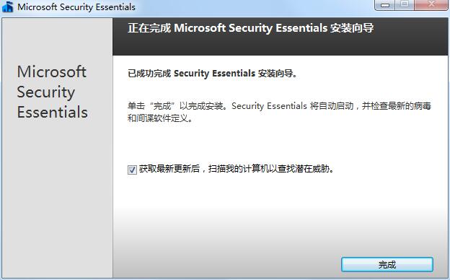Screen dimensions: 450x280
Task: Click the 将自动启动 phrase in the description
Action: [x=332, y=106]
